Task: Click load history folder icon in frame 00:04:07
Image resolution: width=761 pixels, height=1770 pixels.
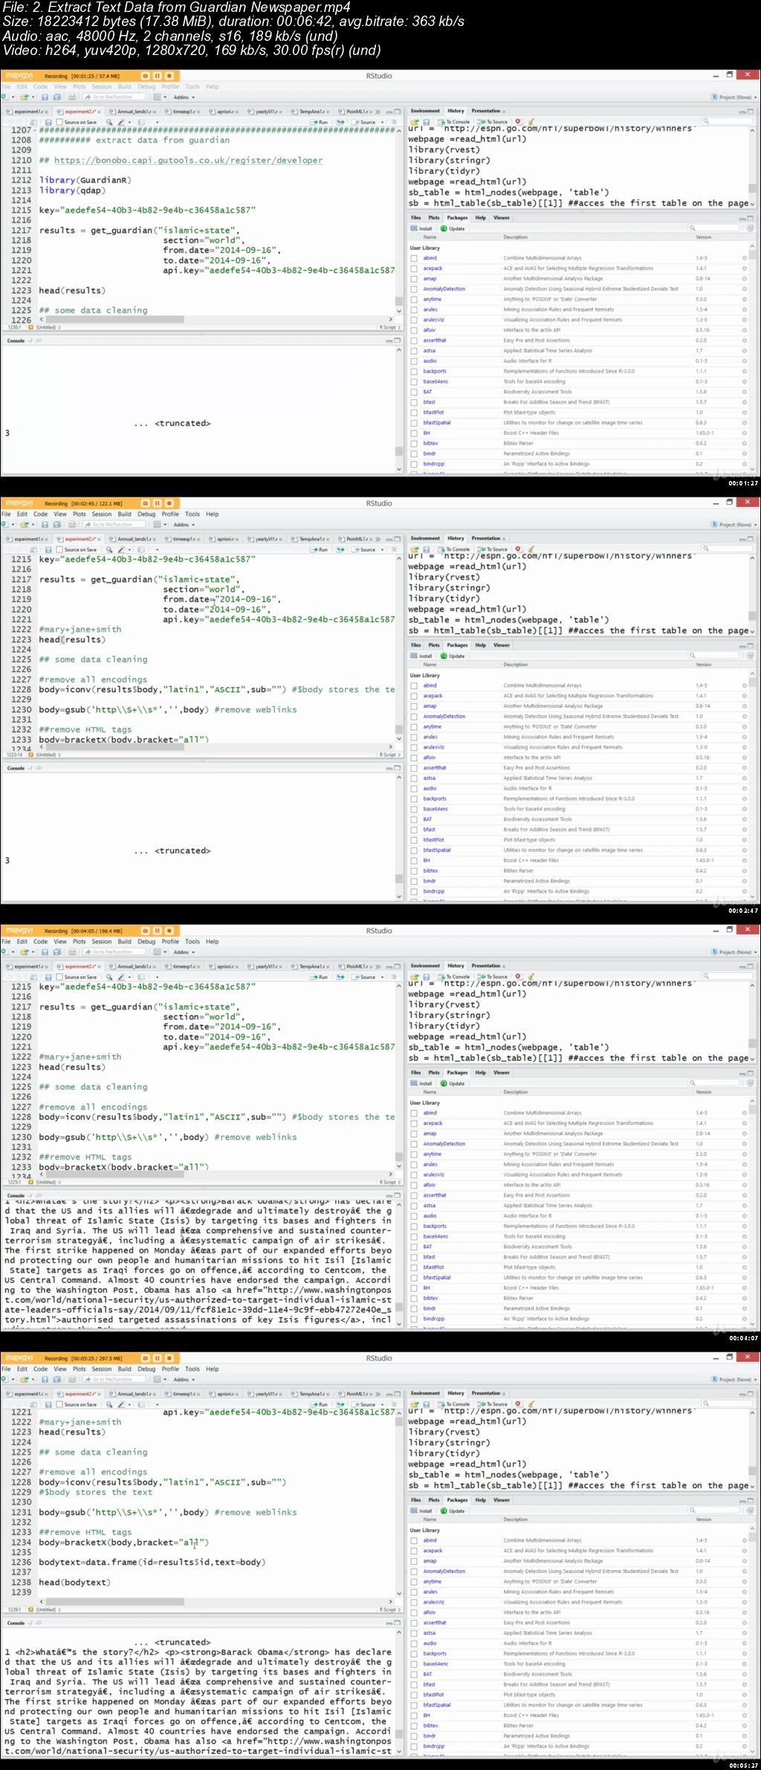Action: pyautogui.click(x=415, y=976)
